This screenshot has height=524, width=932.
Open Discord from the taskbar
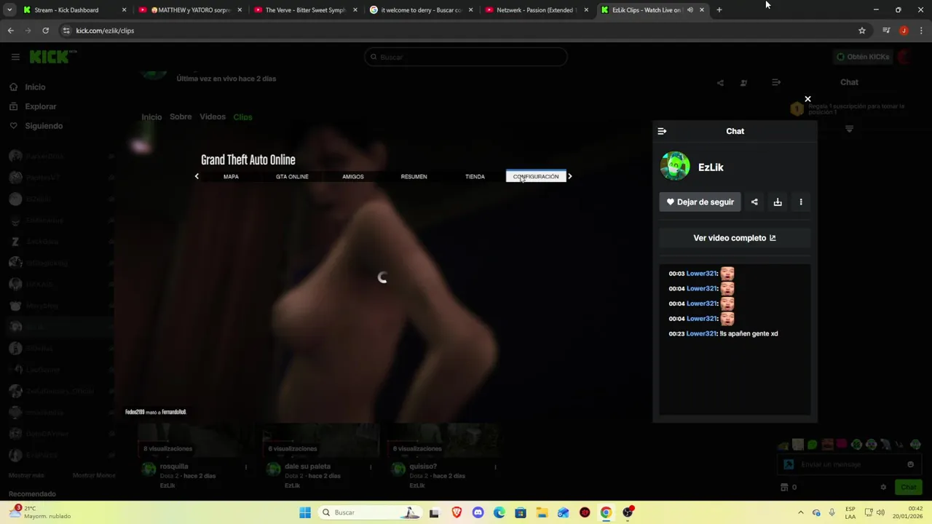[478, 512]
